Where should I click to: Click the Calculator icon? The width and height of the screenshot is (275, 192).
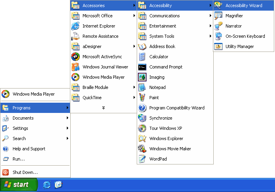coord(142,57)
